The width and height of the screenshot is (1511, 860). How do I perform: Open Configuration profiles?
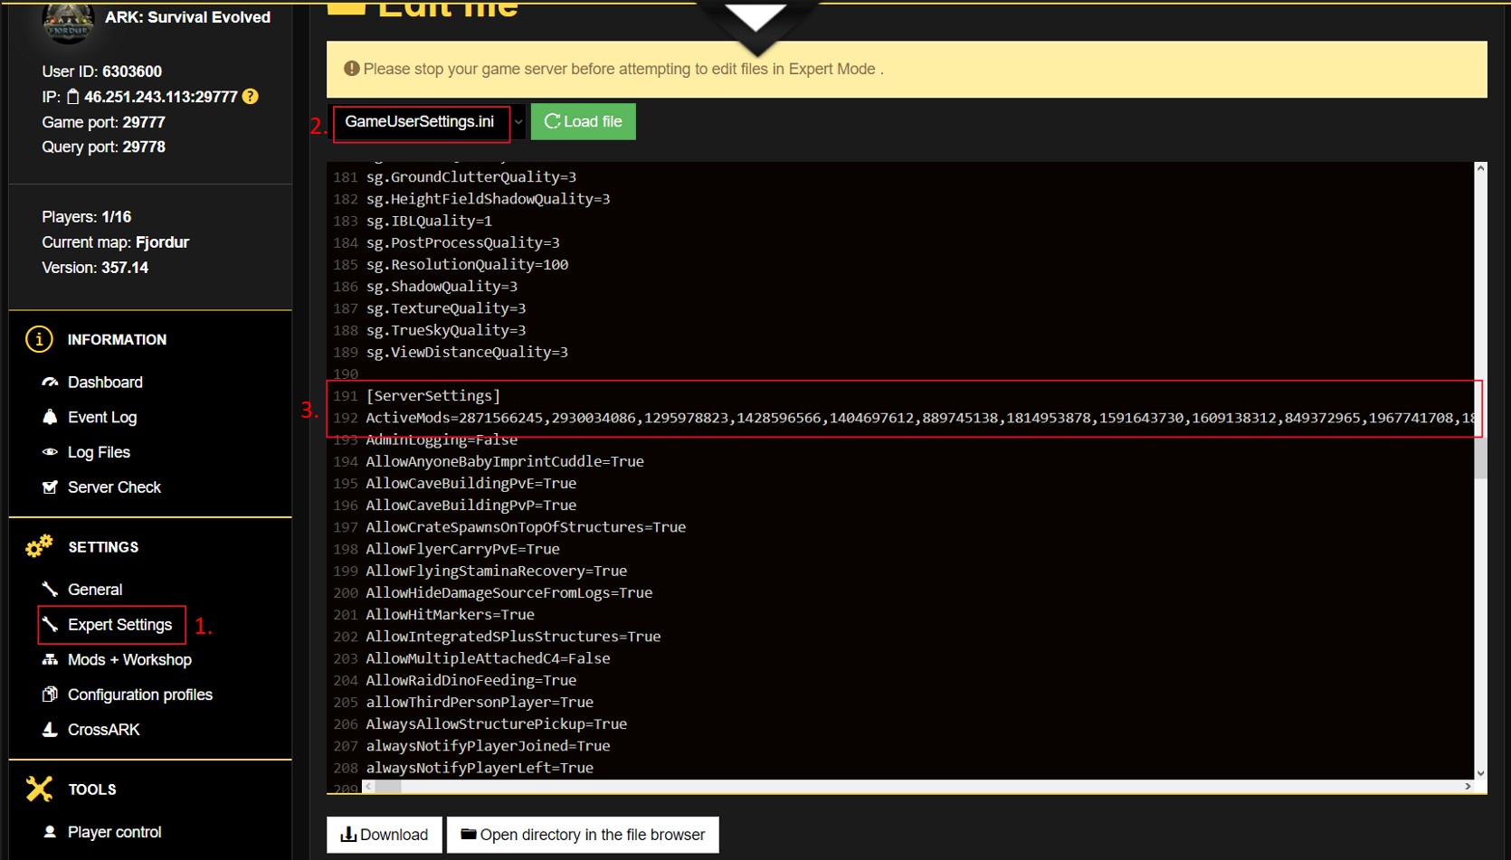click(x=140, y=695)
